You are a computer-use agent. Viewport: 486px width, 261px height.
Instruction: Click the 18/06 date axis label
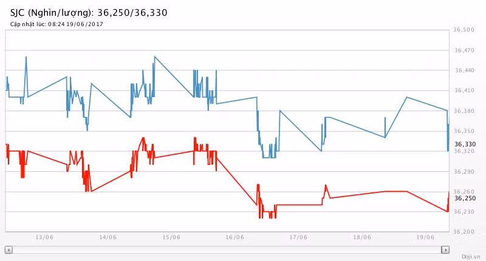pyautogui.click(x=361, y=237)
